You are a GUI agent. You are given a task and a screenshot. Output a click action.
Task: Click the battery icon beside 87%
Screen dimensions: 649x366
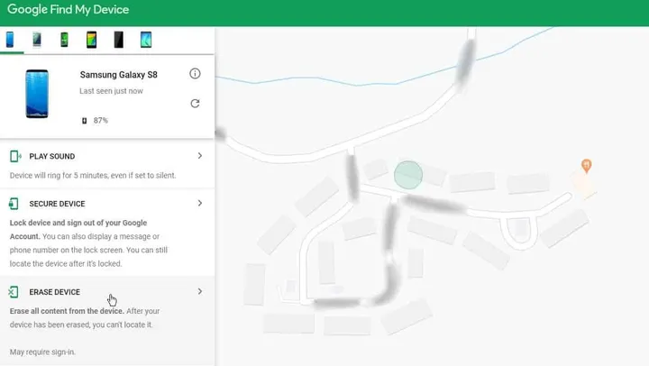85,121
